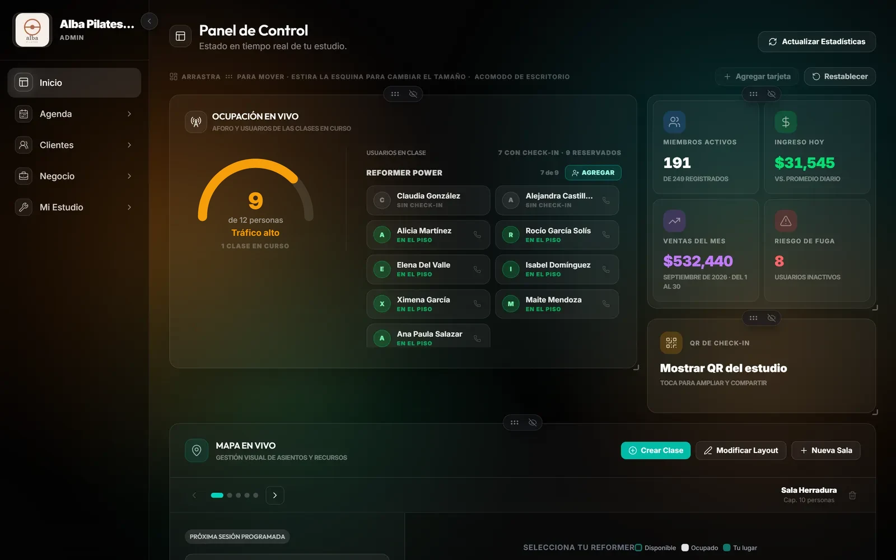Click Alicia Martínez avatar badge
Viewport: 896px width, 560px height.
point(382,235)
